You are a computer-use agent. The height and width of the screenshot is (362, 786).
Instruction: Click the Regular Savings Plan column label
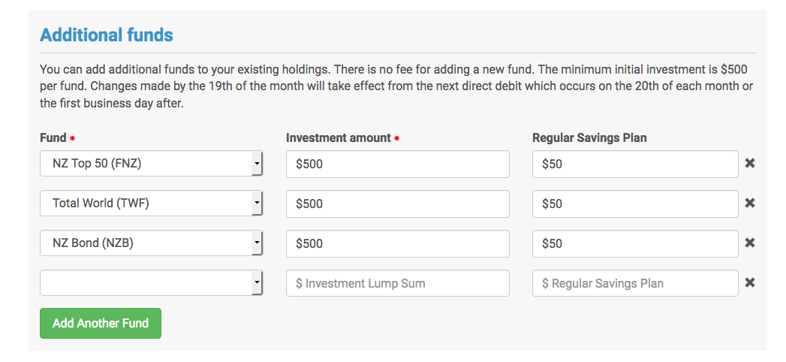[589, 137]
